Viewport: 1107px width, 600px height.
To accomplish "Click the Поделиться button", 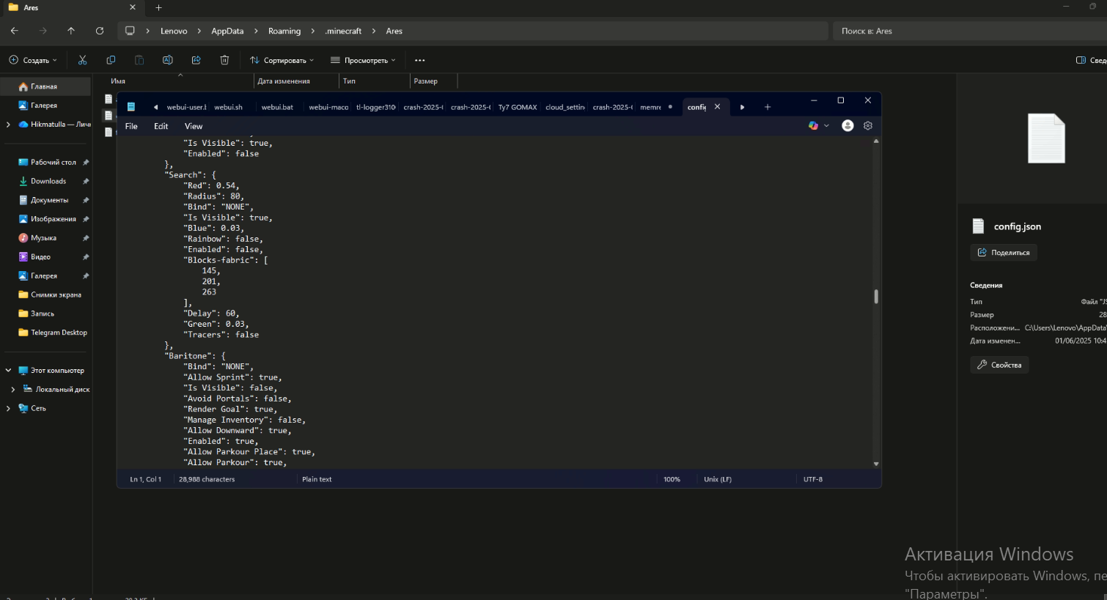I will (x=1004, y=252).
